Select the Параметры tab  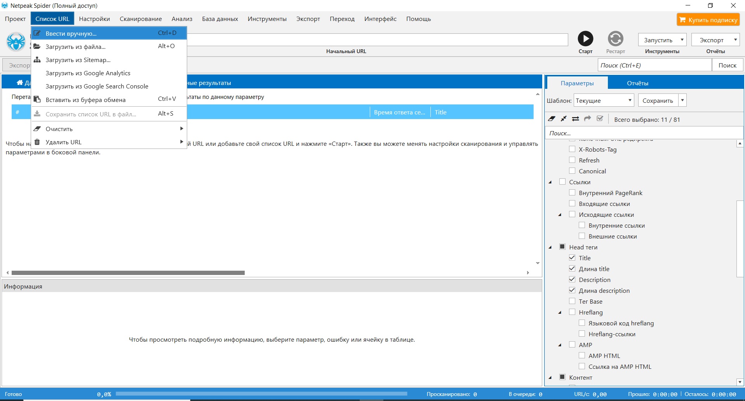click(577, 83)
